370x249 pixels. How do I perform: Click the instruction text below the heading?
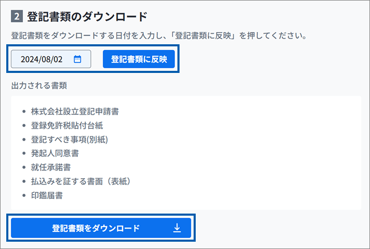point(158,36)
